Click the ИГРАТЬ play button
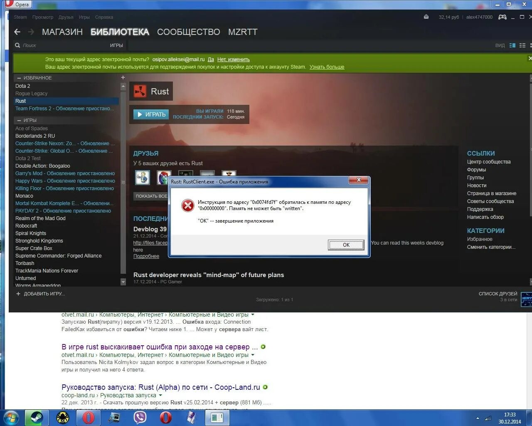This screenshot has width=532, height=426. point(151,114)
